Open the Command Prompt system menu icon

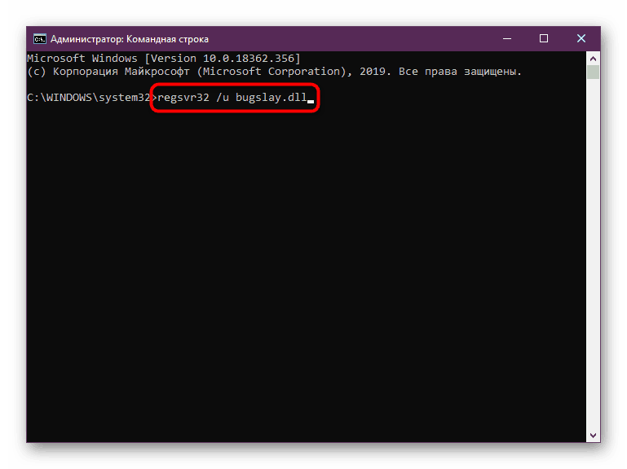point(38,38)
